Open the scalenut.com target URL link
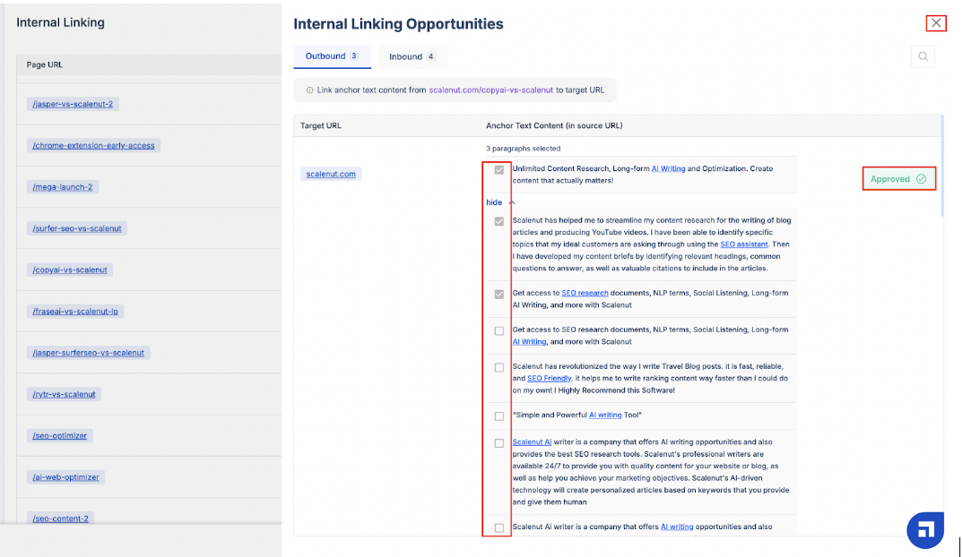Image resolution: width=962 pixels, height=557 pixels. pyautogui.click(x=331, y=175)
